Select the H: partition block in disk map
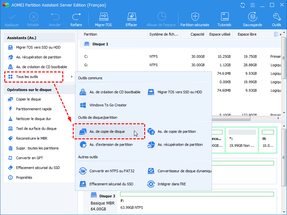The height and width of the screenshot is (215, 287). click(x=268, y=140)
